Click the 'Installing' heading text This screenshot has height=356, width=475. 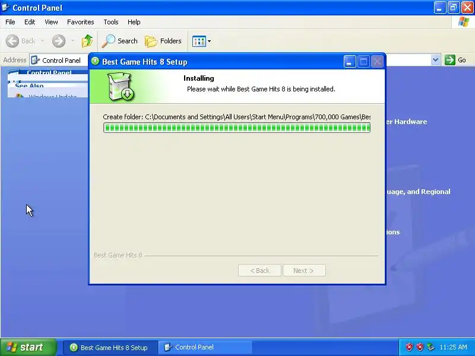pyautogui.click(x=199, y=78)
